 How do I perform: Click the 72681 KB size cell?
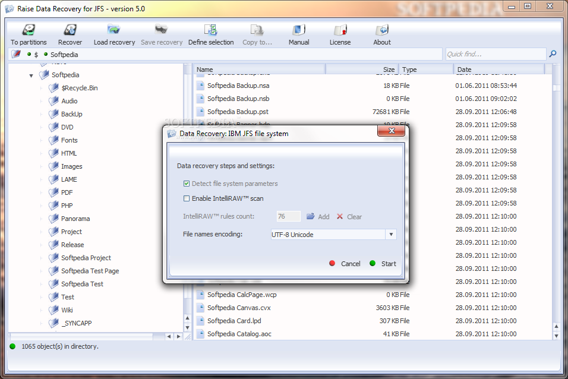point(386,112)
